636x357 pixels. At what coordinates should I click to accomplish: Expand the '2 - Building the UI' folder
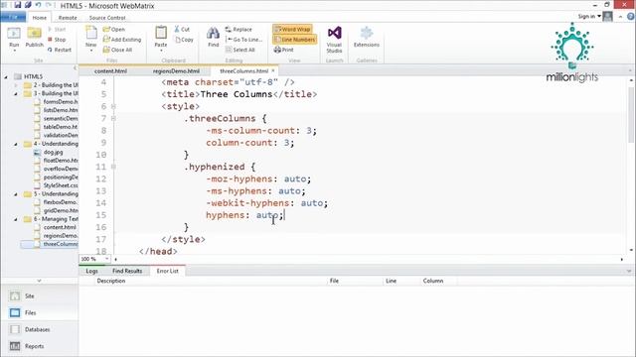point(16,85)
